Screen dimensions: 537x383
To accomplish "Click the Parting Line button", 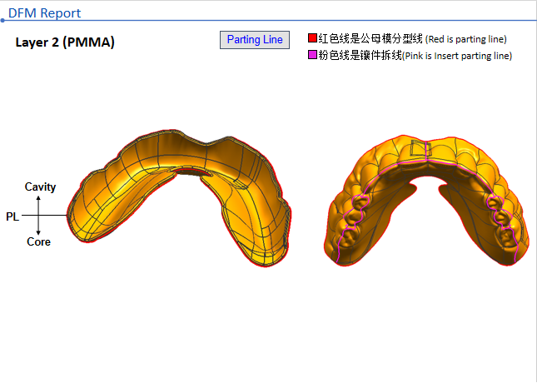I will 255,40.
